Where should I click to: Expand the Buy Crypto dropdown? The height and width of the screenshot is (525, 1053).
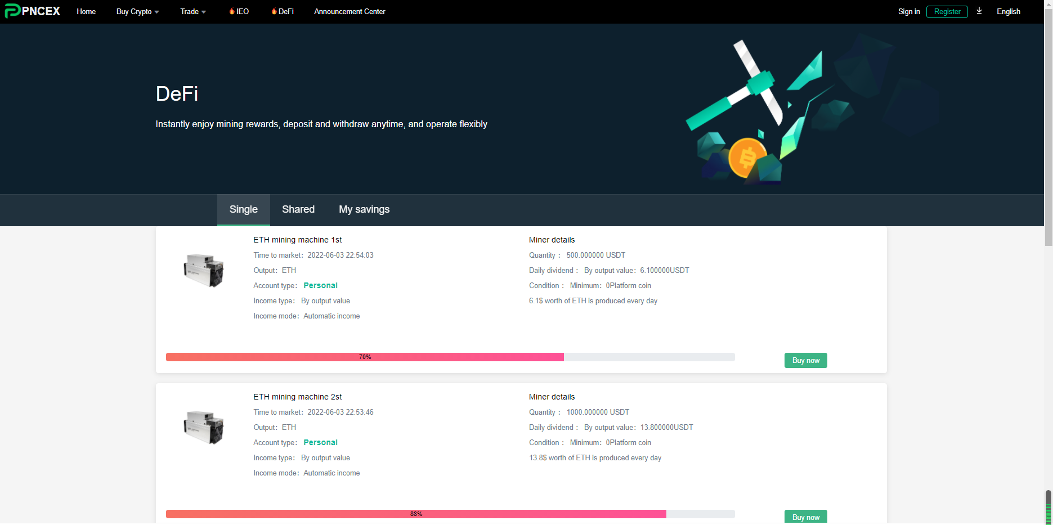click(137, 11)
